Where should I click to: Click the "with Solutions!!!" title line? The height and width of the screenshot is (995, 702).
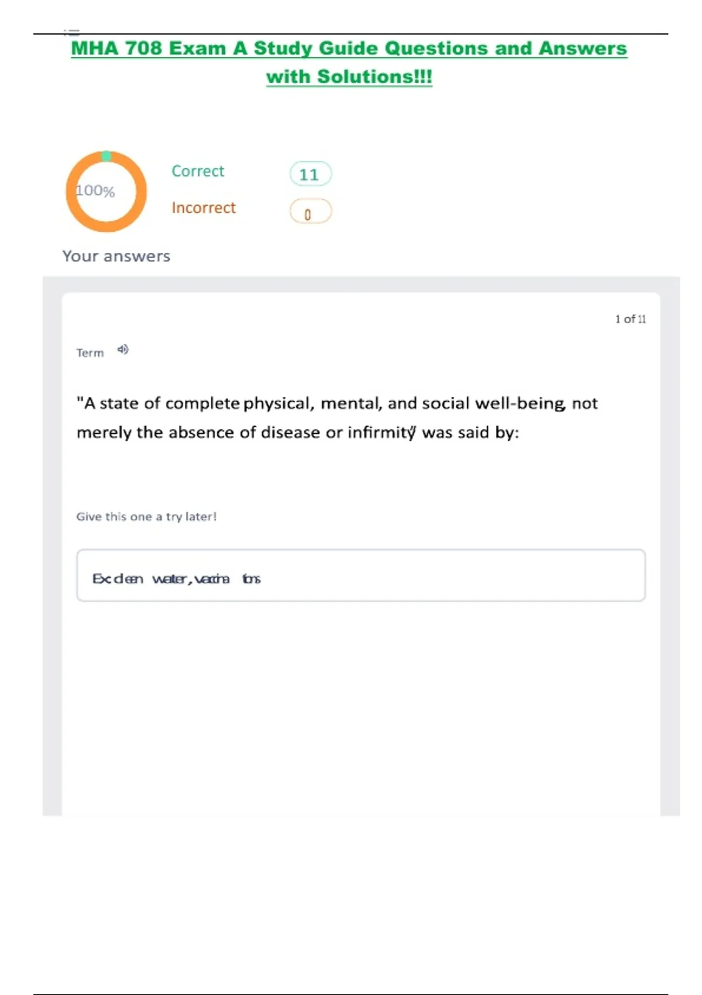pyautogui.click(x=349, y=77)
